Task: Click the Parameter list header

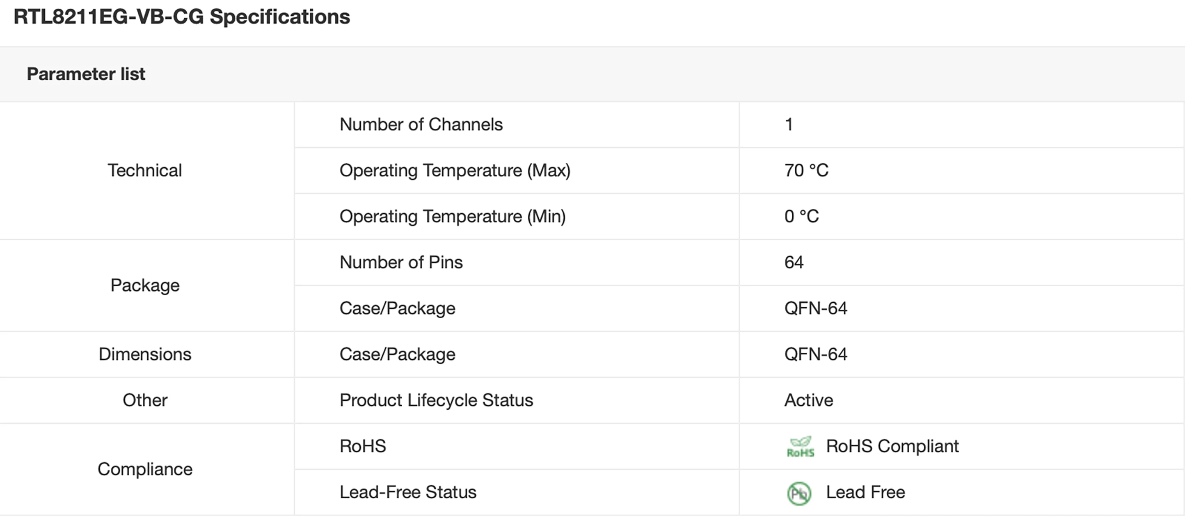Action: tap(86, 74)
